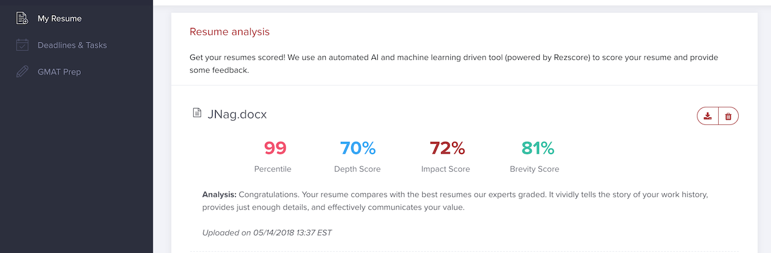771x253 pixels.
Task: Click the Depth Score label text
Action: (357, 169)
